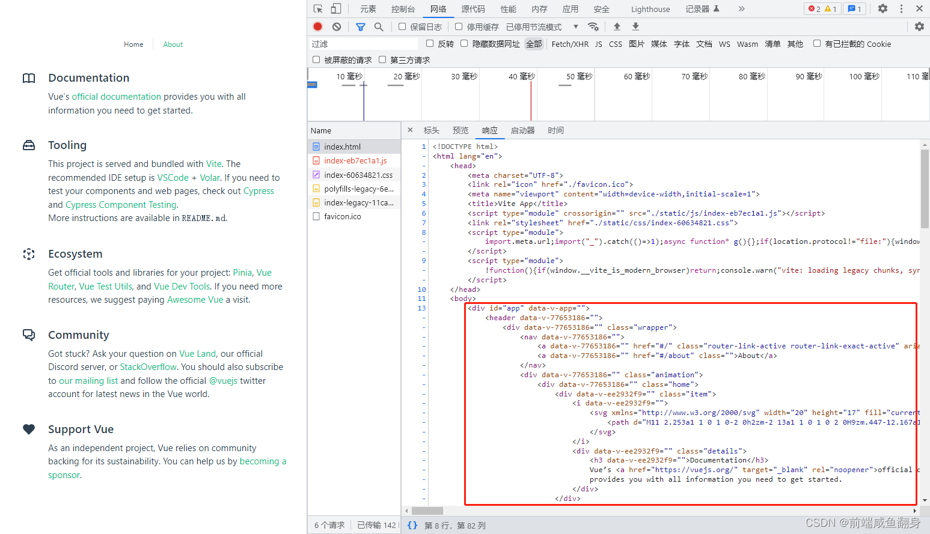Screen dimensions: 930x534
Task: Click the filter text input
Action: tap(363, 44)
